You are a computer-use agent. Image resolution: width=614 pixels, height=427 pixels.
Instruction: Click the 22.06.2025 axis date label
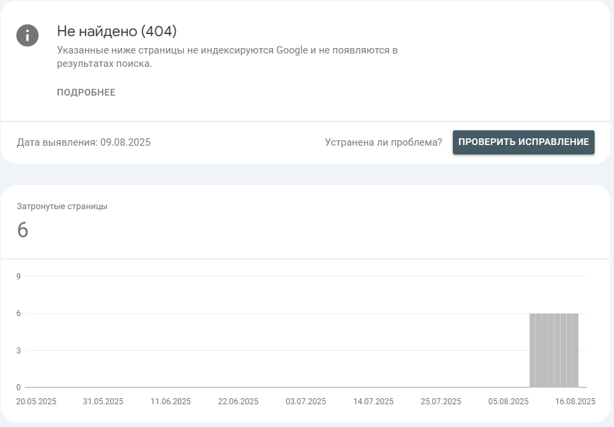pyautogui.click(x=238, y=402)
